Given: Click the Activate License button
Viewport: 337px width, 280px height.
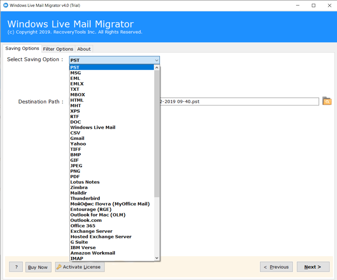Looking at the screenshot, I should (x=80, y=267).
